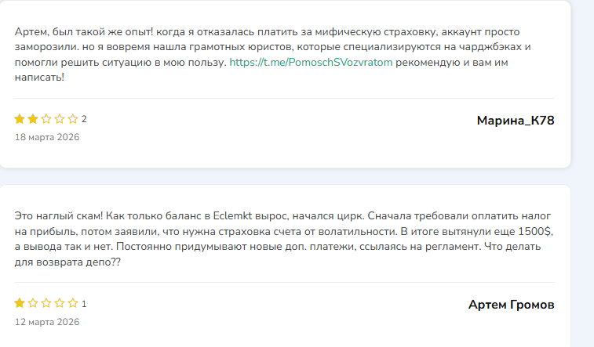Click the date 12 марта 2026

coord(47,321)
